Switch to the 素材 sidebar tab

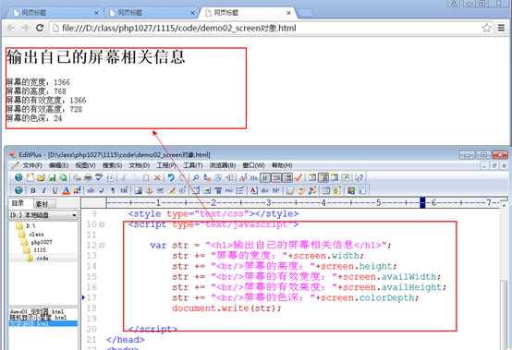click(x=44, y=204)
